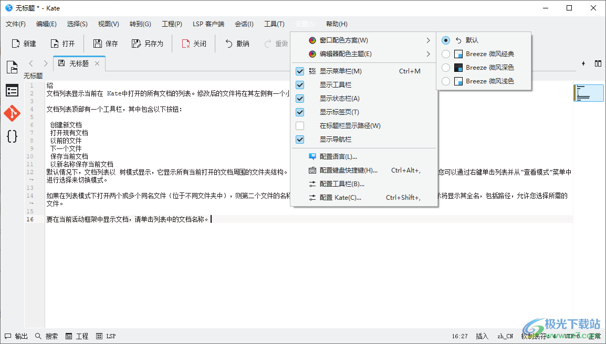Open the project list sidebar icon
Image resolution: width=606 pixels, height=344 pixels.
(x=12, y=90)
